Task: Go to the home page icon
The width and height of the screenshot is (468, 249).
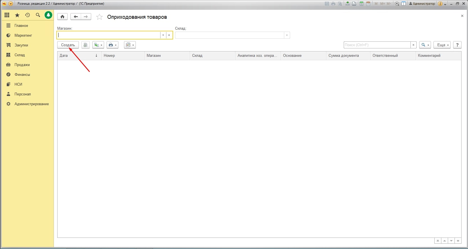Action: coord(62,17)
